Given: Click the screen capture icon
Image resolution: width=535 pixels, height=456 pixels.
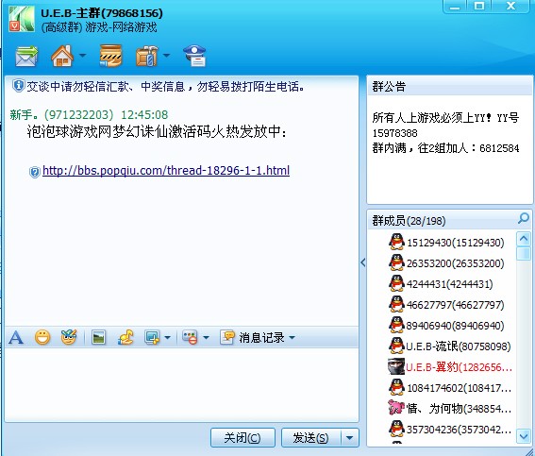Looking at the screenshot, I should click(x=152, y=337).
